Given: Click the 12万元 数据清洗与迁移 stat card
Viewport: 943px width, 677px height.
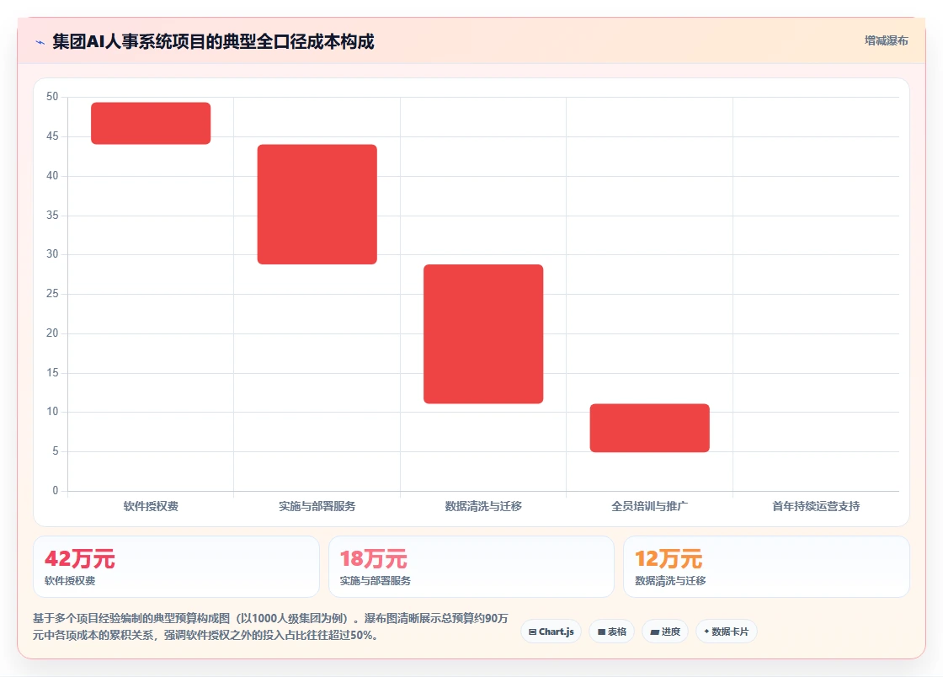Looking at the screenshot, I should tap(766, 567).
